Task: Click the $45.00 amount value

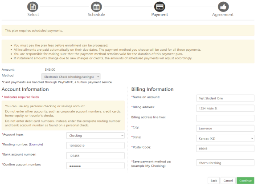Action: tap(50, 69)
